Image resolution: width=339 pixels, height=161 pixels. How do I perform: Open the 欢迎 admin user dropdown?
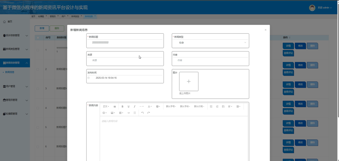click(324, 8)
